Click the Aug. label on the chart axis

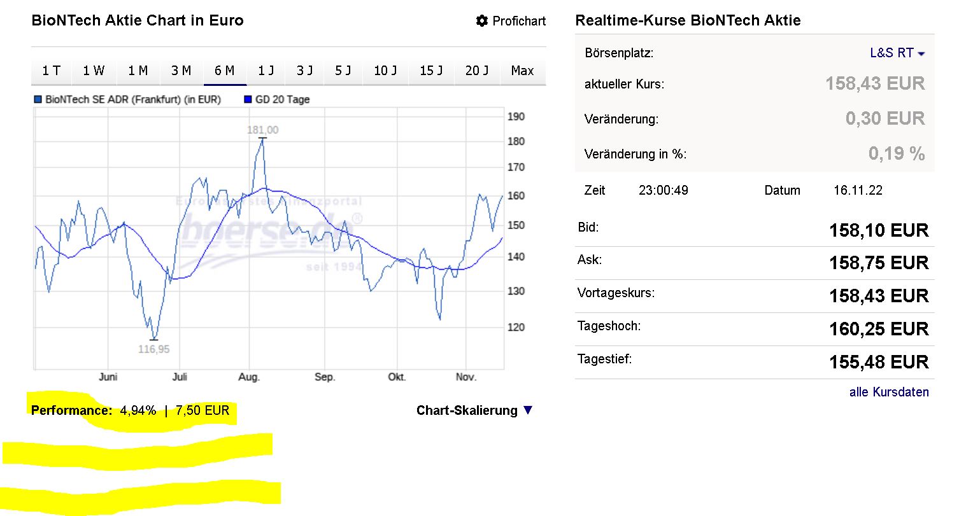pos(249,377)
